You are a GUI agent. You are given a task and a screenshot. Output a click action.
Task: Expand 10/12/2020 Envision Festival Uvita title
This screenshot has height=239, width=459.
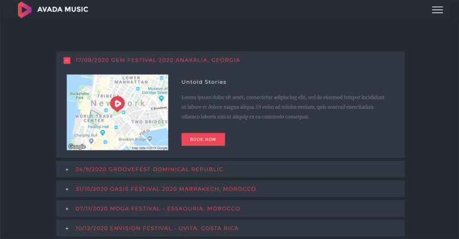point(157,228)
